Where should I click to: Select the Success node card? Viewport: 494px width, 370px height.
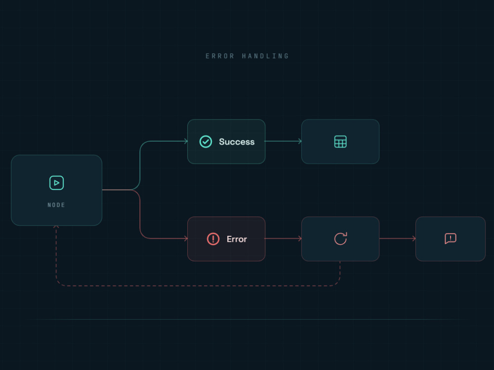point(226,142)
